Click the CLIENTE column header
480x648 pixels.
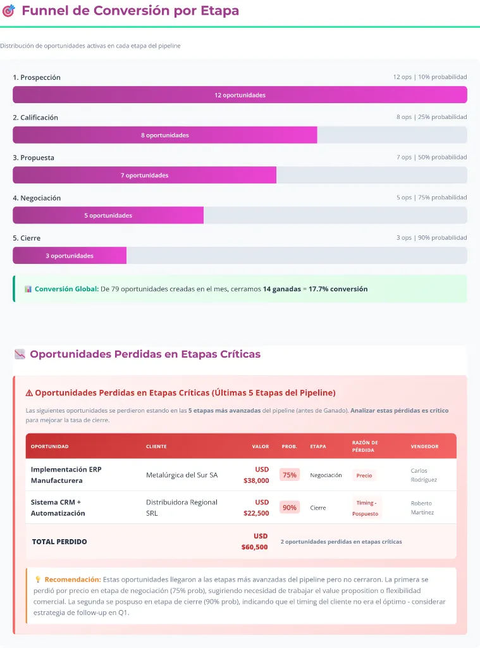pos(156,446)
